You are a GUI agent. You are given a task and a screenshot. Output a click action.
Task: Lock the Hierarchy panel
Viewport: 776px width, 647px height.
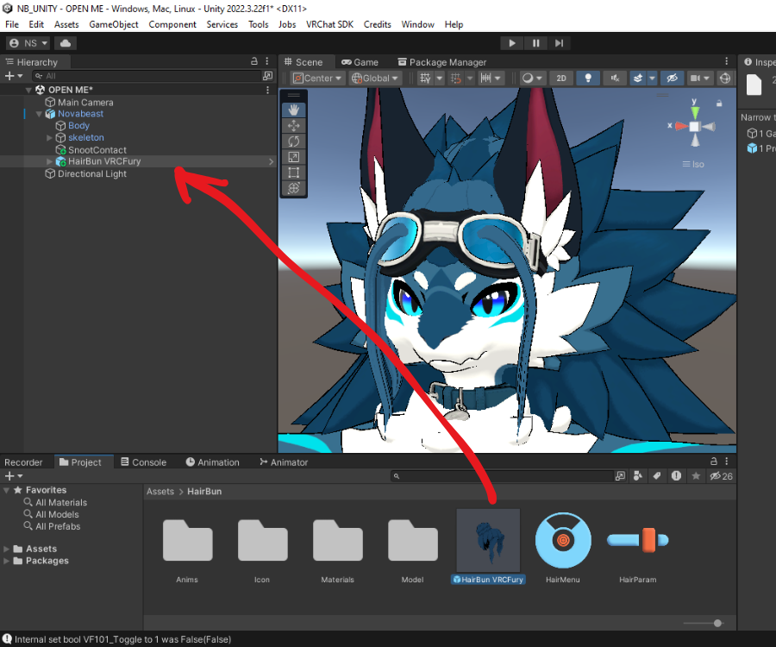coord(253,61)
